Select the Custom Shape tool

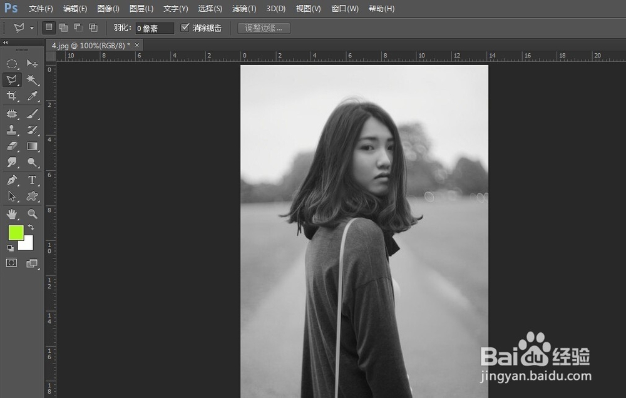(32, 196)
